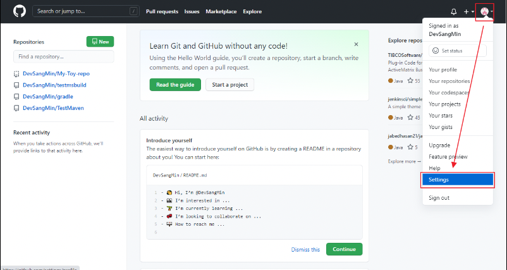Click the green New repository button
Viewport: 507px width, 270px height.
point(100,41)
